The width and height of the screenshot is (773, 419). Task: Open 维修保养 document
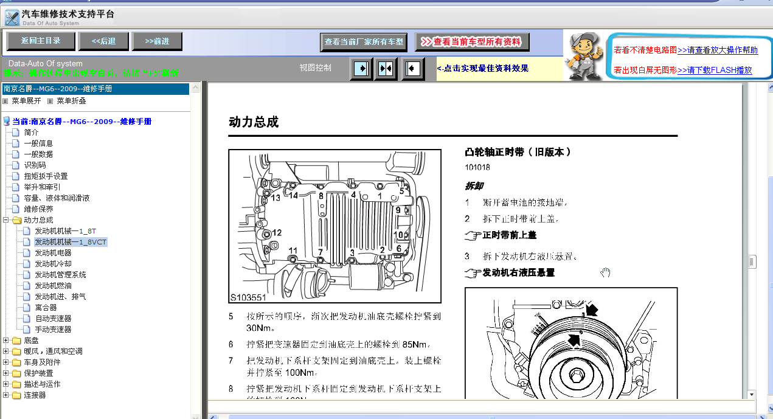(x=38, y=209)
